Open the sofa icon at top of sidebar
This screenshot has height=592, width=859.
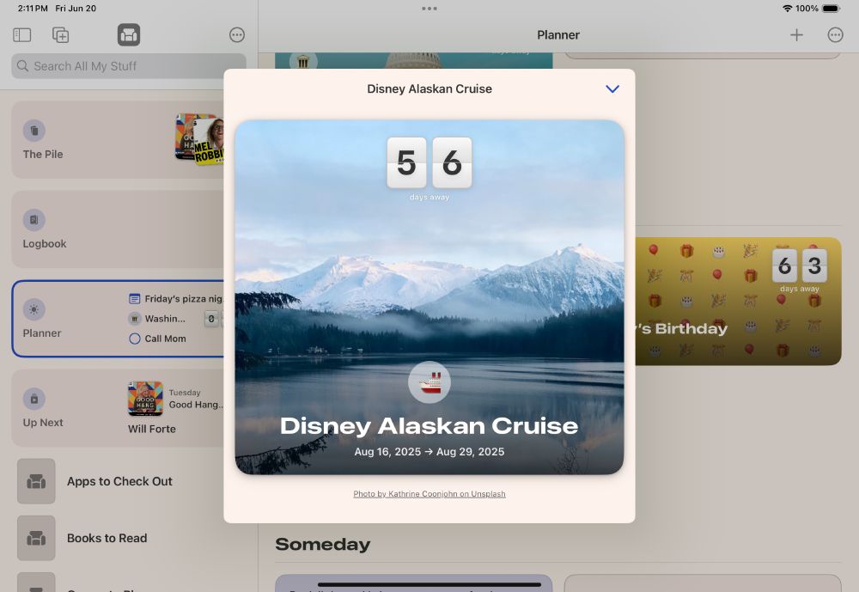pos(129,35)
